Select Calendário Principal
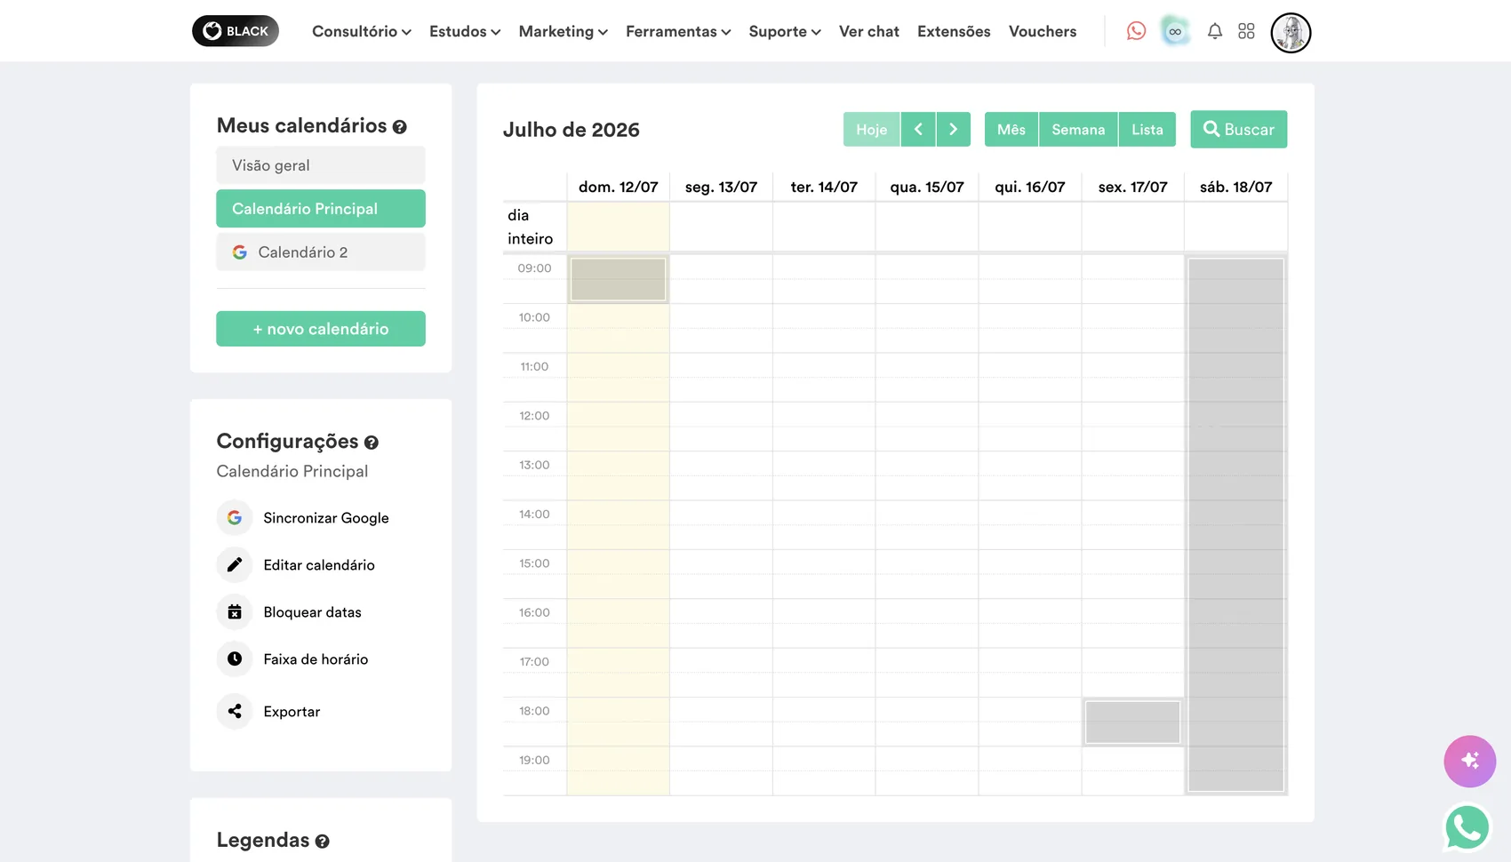Image resolution: width=1511 pixels, height=862 pixels. pyautogui.click(x=321, y=208)
